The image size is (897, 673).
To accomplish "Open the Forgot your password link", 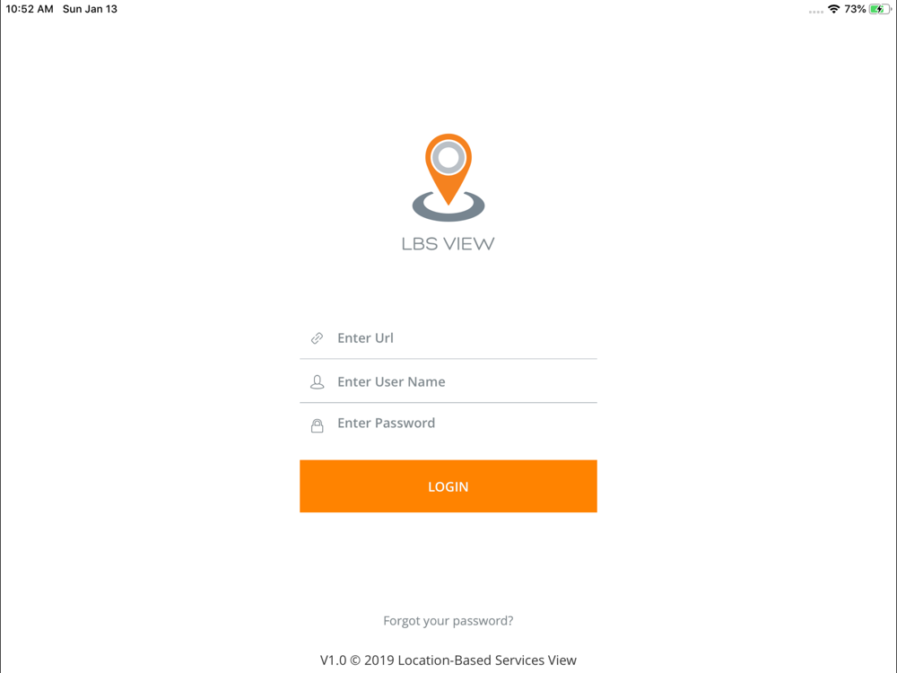I will coord(448,621).
